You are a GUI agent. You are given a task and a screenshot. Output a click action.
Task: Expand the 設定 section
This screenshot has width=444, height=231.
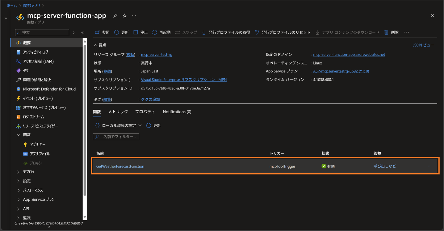pos(19,181)
